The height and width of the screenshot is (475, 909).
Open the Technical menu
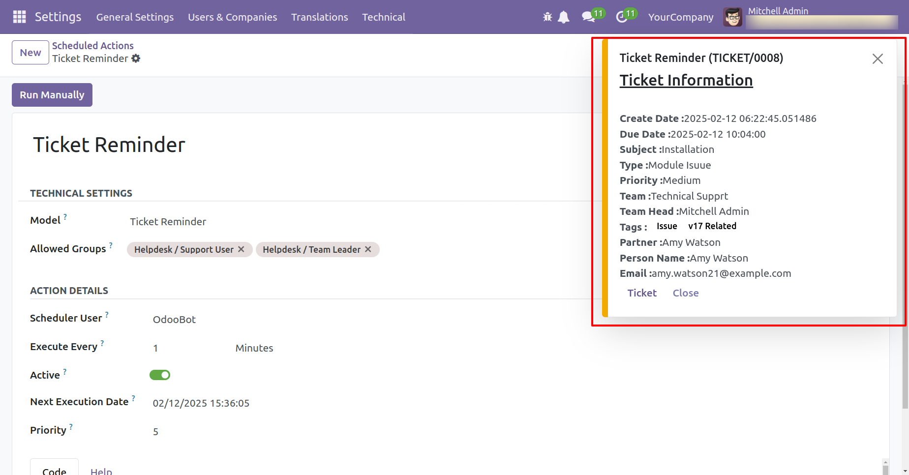click(384, 17)
